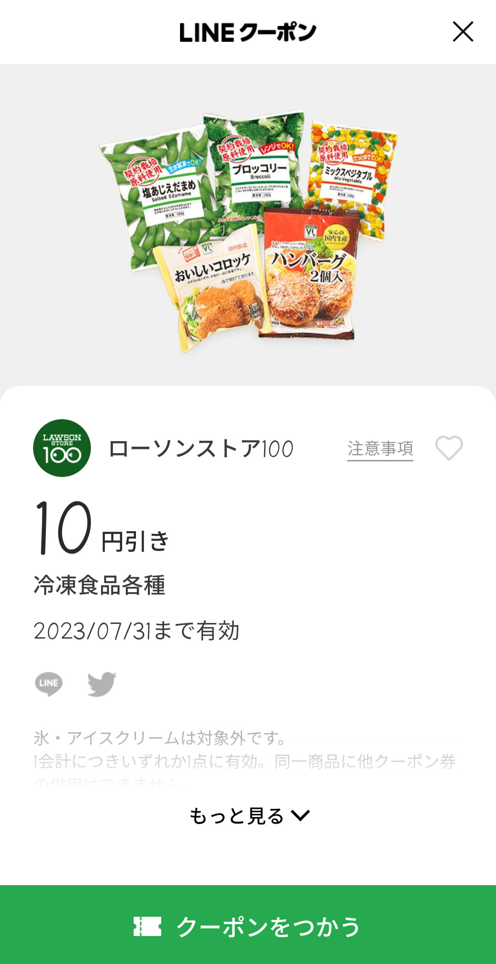Click the 10円引き discount amount

click(x=102, y=529)
